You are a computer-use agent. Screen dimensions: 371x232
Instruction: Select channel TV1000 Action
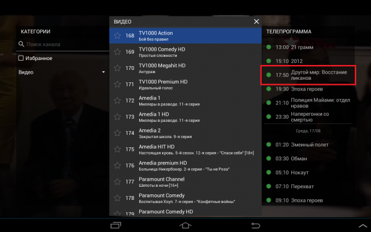click(185, 35)
